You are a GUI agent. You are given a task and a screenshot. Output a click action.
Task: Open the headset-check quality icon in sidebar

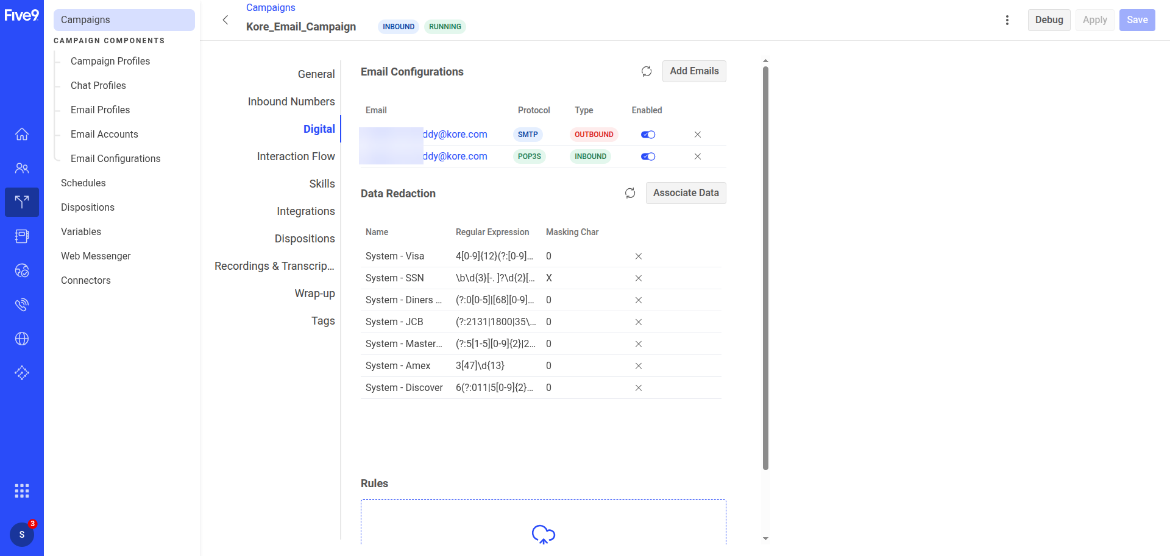(22, 270)
